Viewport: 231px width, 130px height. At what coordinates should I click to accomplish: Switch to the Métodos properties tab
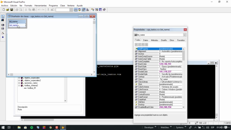pos(154,40)
